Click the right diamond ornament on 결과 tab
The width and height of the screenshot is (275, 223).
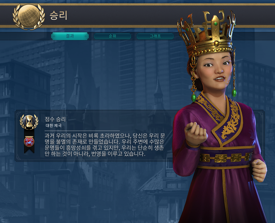click(x=86, y=36)
